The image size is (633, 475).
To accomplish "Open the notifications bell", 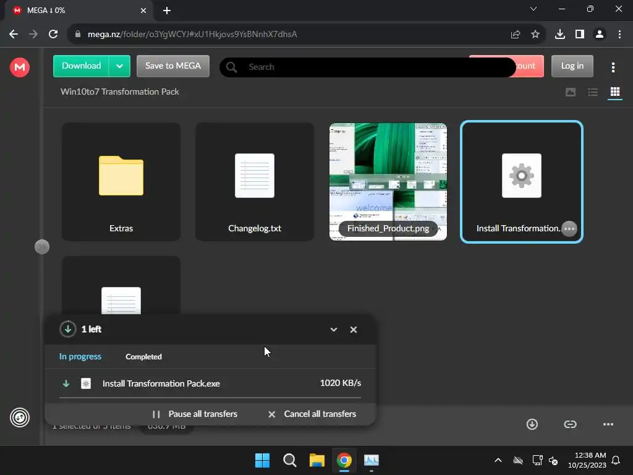I will point(616,460).
